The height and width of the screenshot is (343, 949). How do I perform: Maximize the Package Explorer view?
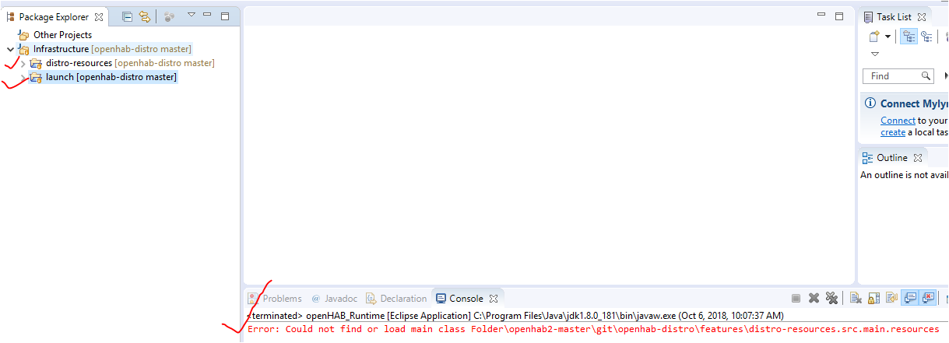pyautogui.click(x=225, y=16)
